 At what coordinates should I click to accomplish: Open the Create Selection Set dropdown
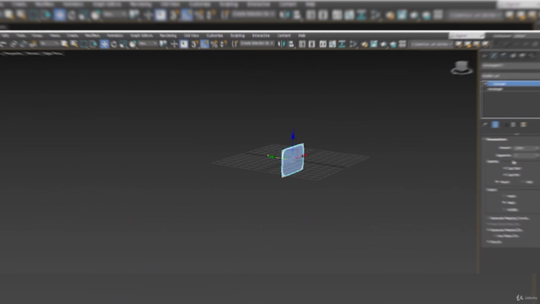(257, 44)
